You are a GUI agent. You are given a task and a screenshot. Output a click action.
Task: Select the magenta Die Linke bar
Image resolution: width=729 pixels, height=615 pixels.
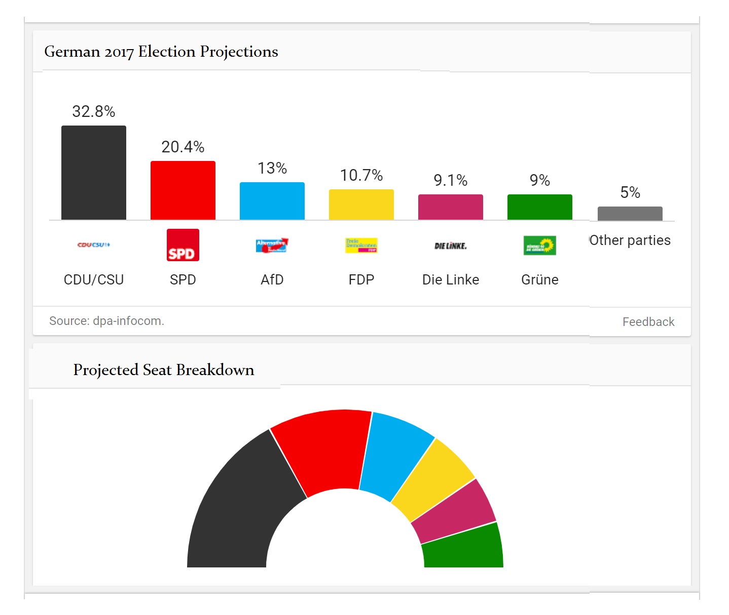[451, 207]
